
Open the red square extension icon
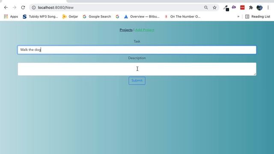pyautogui.click(x=242, y=8)
